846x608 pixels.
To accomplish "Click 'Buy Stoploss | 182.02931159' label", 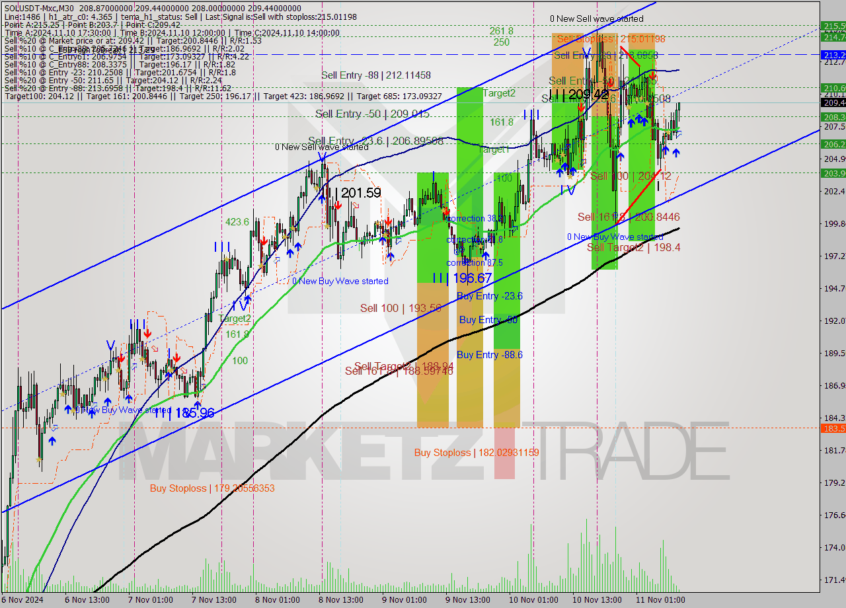I will [477, 453].
